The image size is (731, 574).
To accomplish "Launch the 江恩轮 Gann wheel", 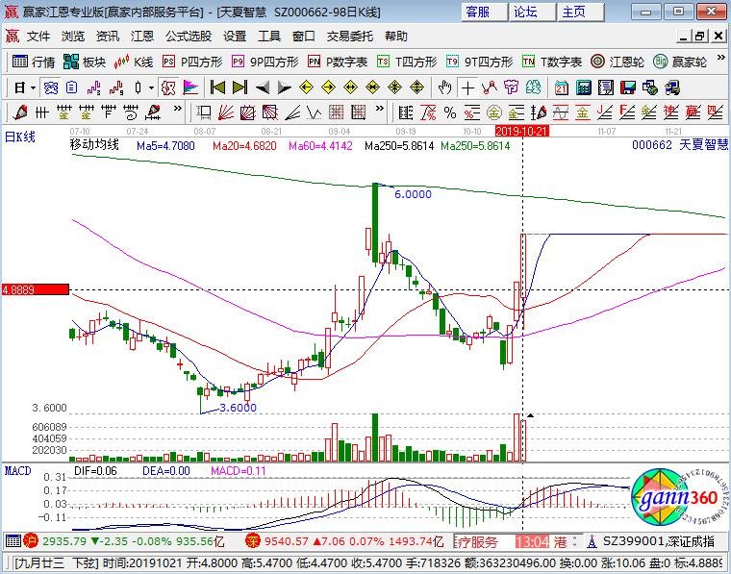I will (618, 62).
